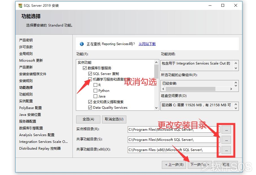Viewport: 256px width, 175px height.
Task: Select the 全局规则 step in sidebar
Action: coord(26,54)
